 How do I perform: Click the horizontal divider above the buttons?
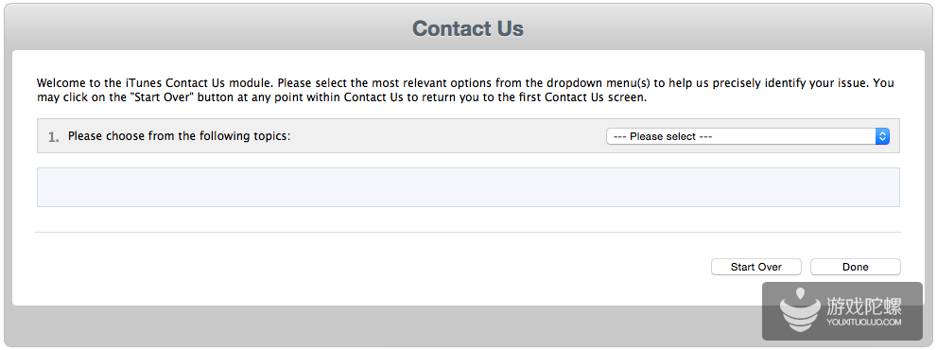click(468, 232)
